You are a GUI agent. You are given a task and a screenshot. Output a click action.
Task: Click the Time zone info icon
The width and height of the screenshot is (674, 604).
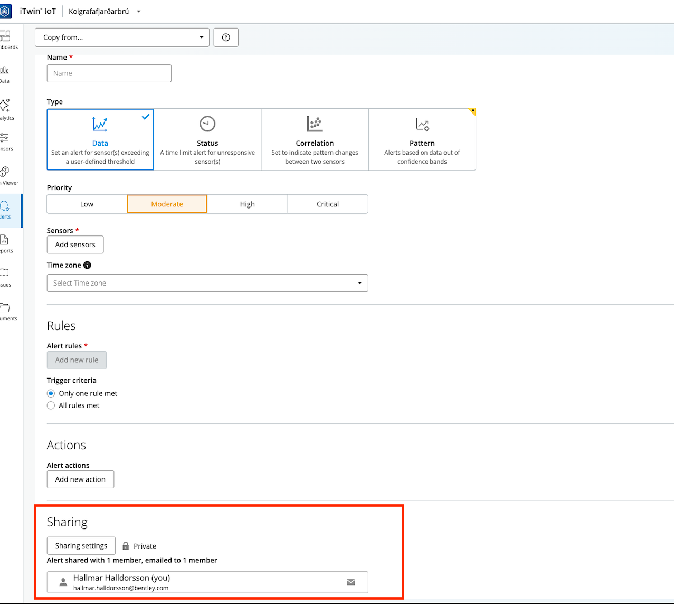[x=88, y=265]
